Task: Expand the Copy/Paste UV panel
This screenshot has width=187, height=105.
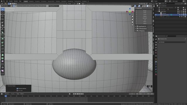Action: [136, 27]
